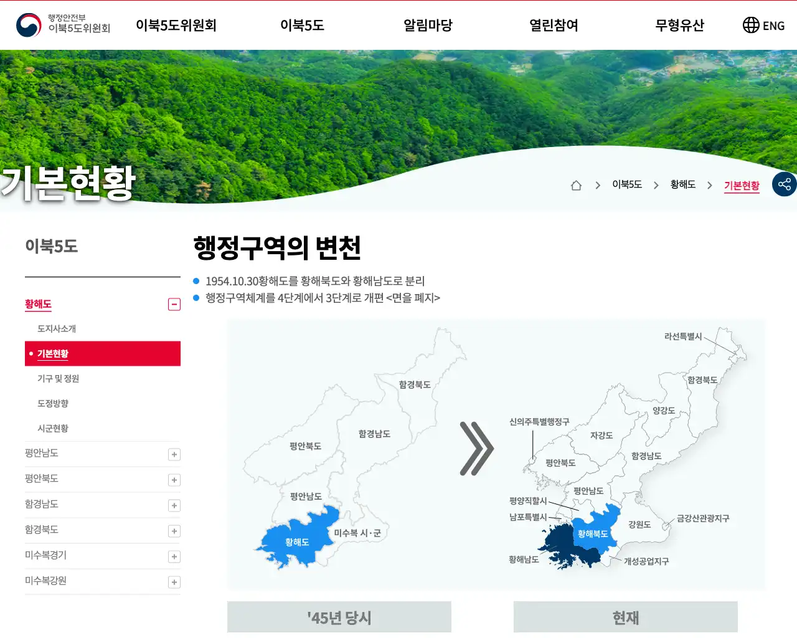Click the blue 황해도 region on 1945 map
This screenshot has width=797, height=638.
[x=297, y=537]
